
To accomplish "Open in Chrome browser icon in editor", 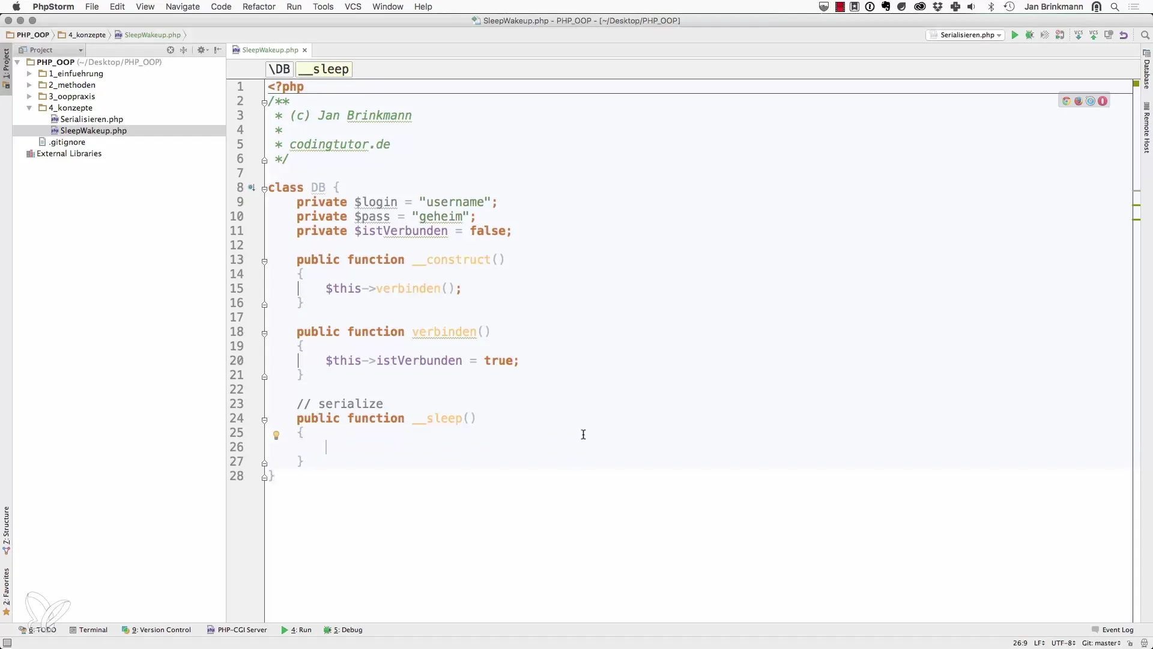I will (x=1067, y=101).
